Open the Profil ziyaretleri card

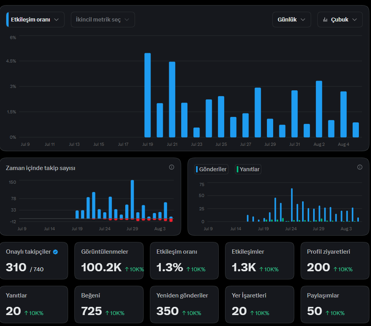coord(335,261)
